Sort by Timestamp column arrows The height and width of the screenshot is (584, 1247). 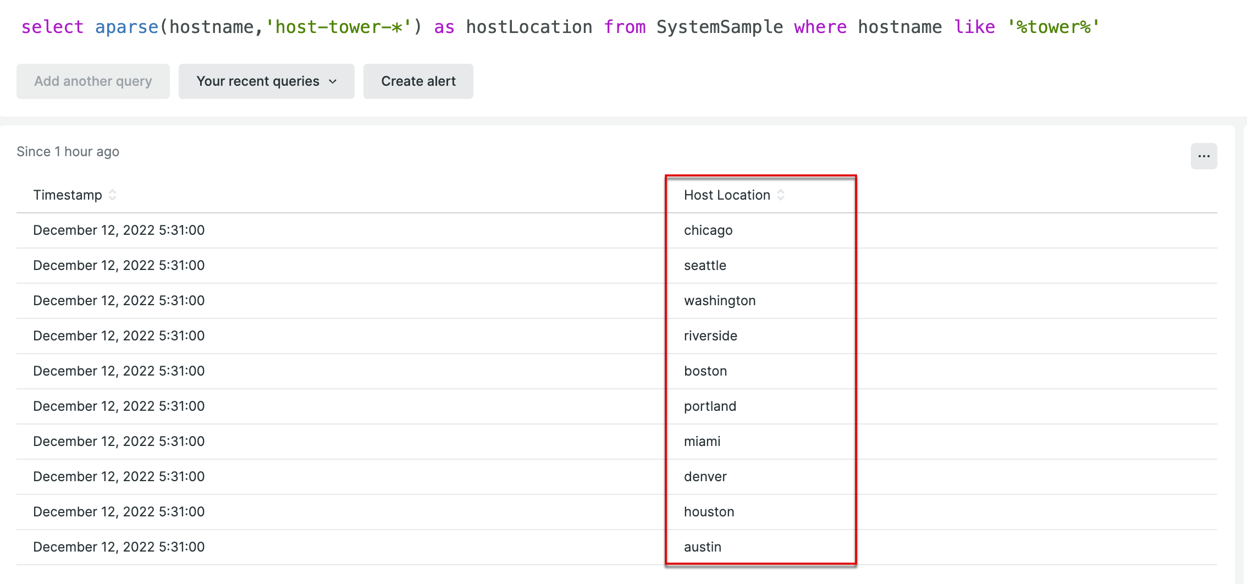[112, 195]
